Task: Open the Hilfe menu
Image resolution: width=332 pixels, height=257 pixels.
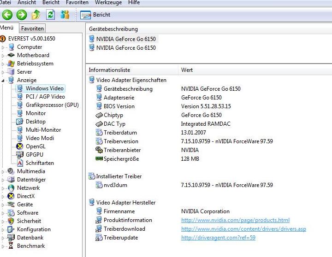Action: [x=134, y=2]
